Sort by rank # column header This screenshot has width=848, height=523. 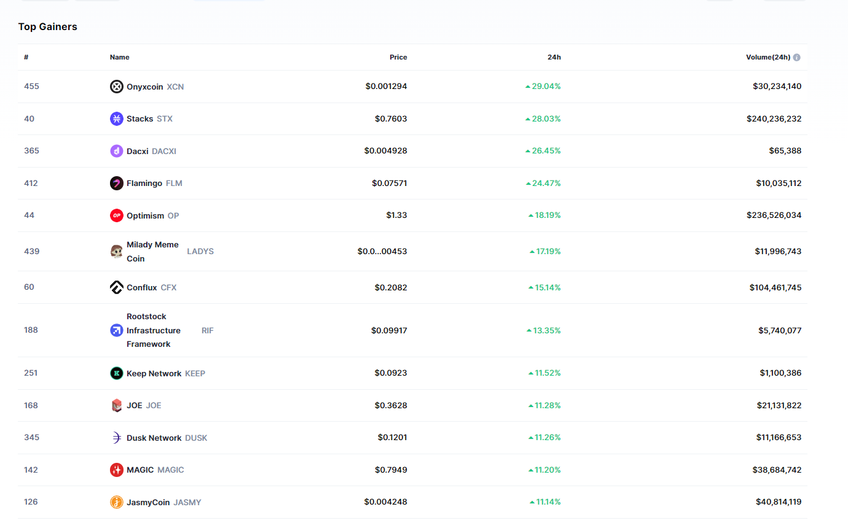(x=26, y=57)
